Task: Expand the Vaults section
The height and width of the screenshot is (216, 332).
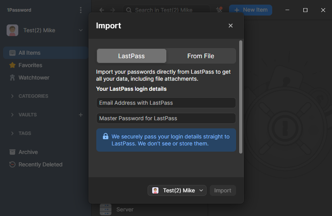Action: pos(12,115)
